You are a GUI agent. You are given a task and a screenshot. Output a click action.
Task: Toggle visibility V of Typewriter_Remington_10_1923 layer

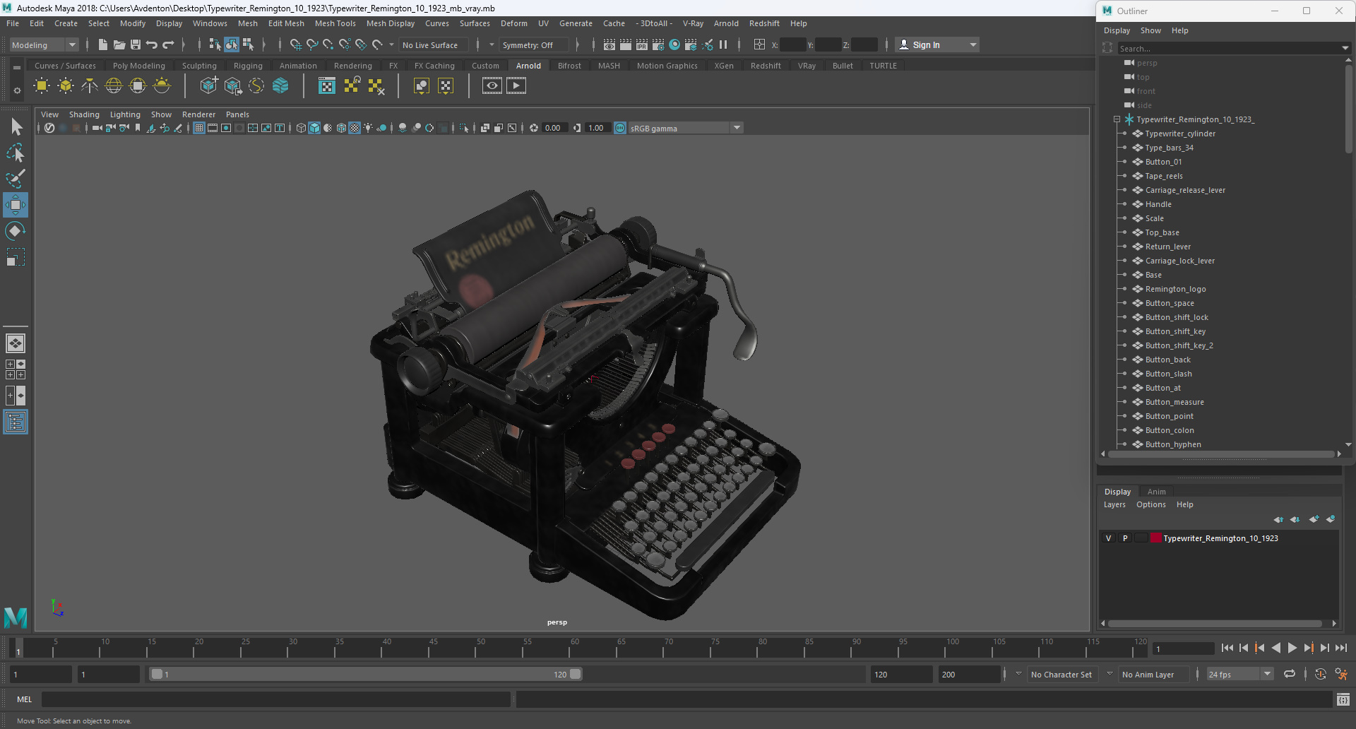coord(1108,538)
